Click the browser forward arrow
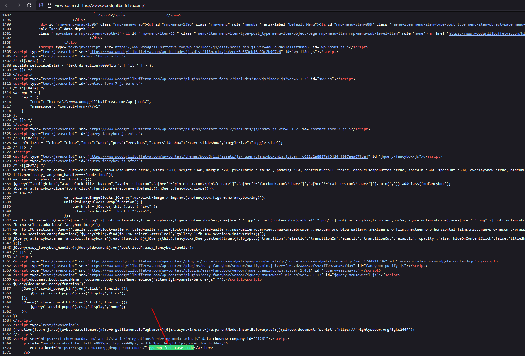 tap(18, 5)
